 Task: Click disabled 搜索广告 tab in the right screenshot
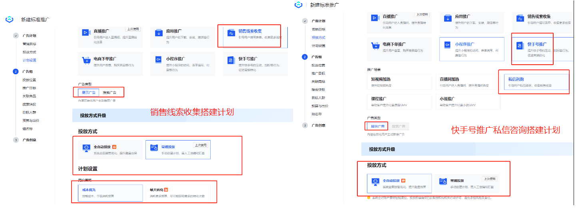coord(399,126)
